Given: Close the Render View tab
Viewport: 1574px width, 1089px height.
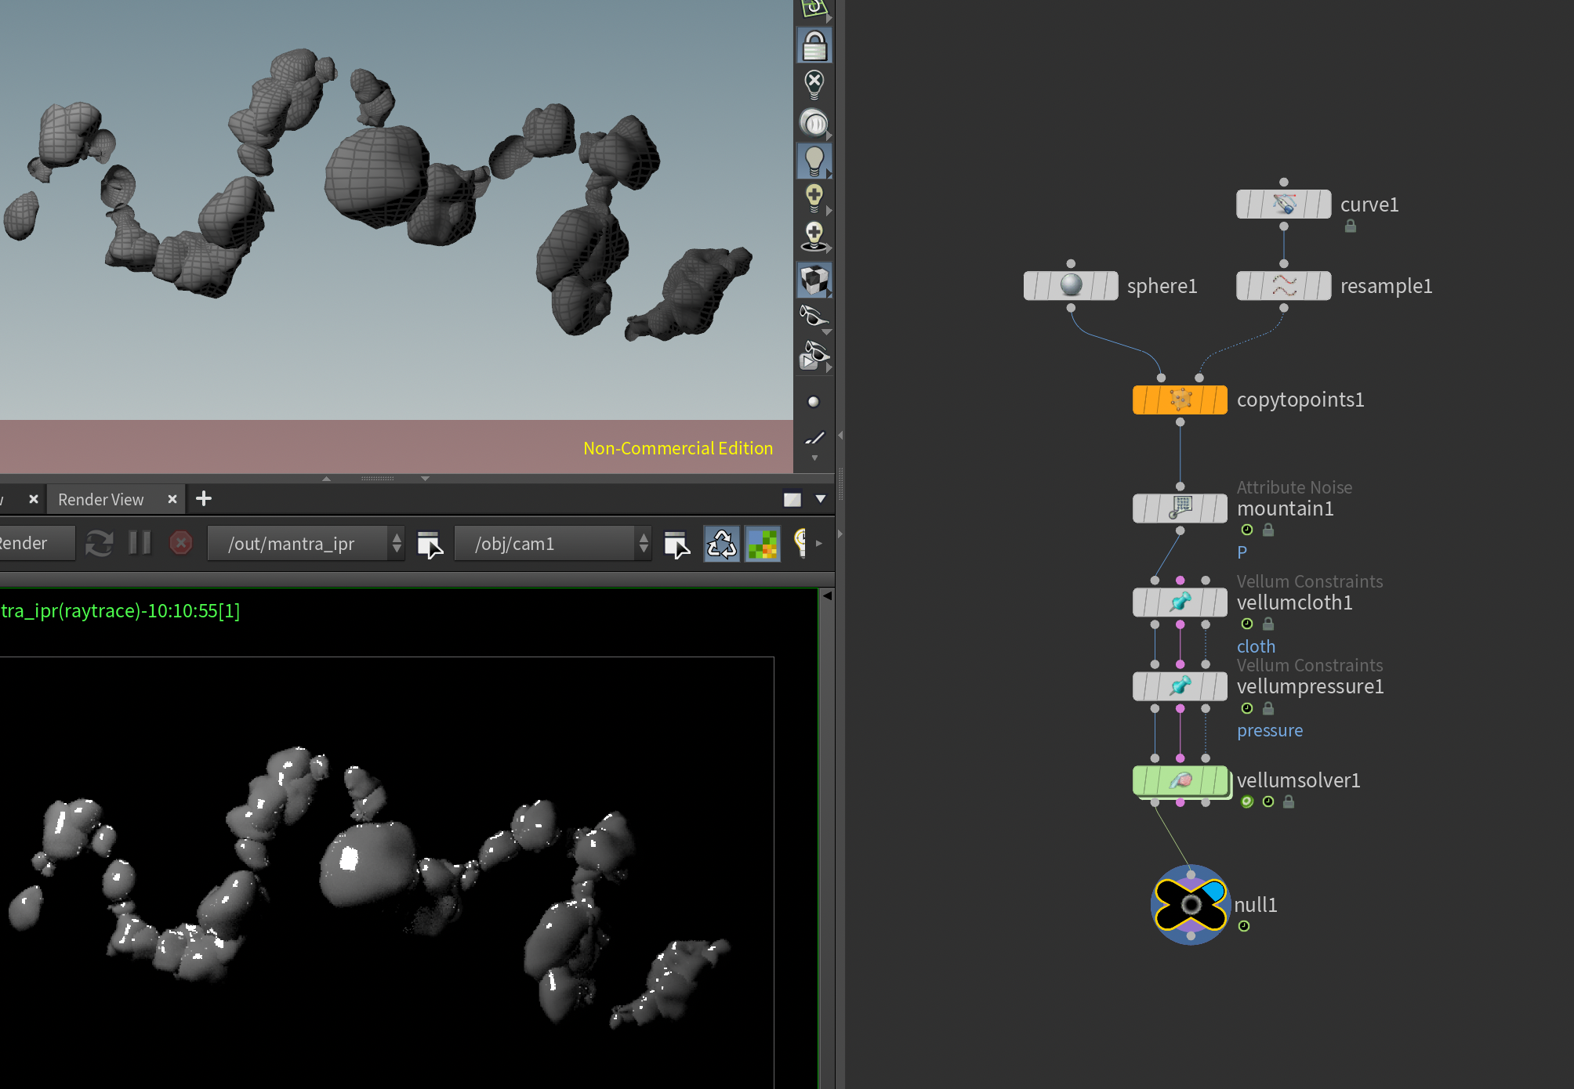Looking at the screenshot, I should coord(172,499).
